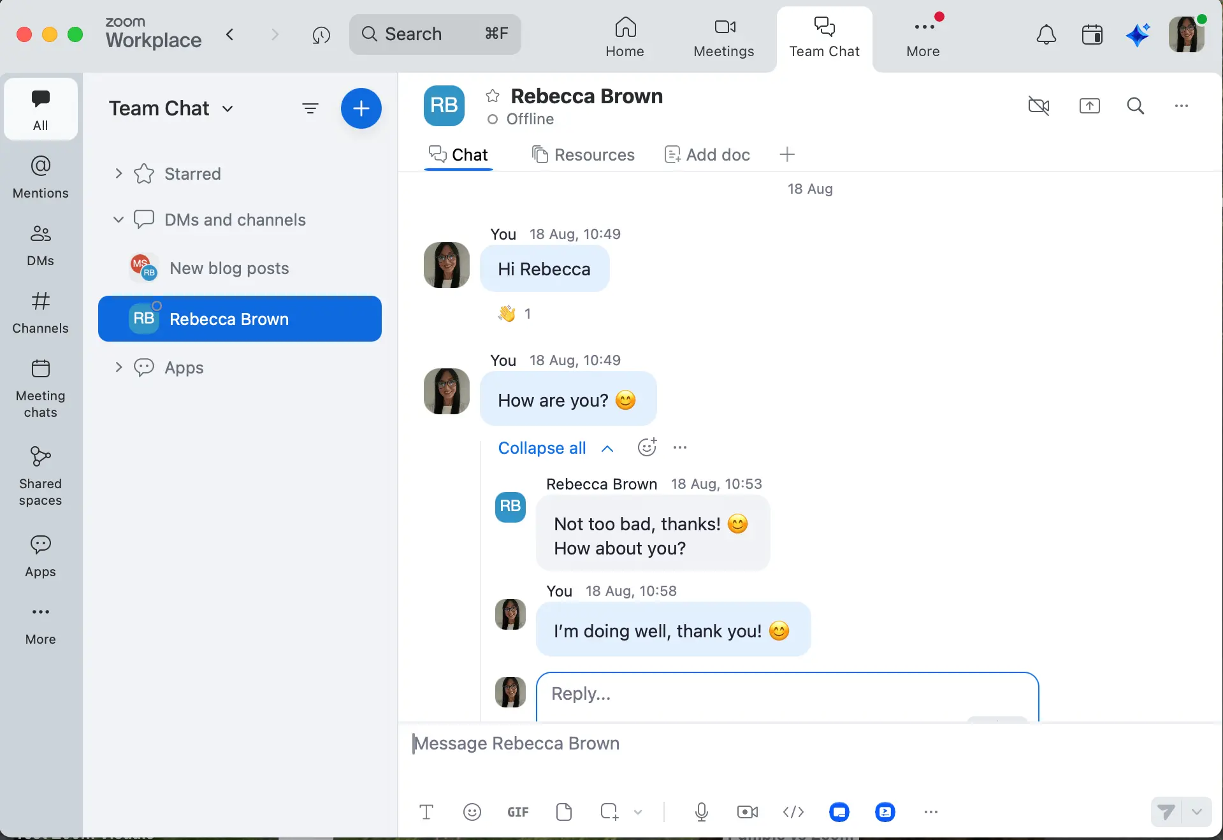Select All in the left sidebar
The width and height of the screenshot is (1223, 840).
[41, 109]
